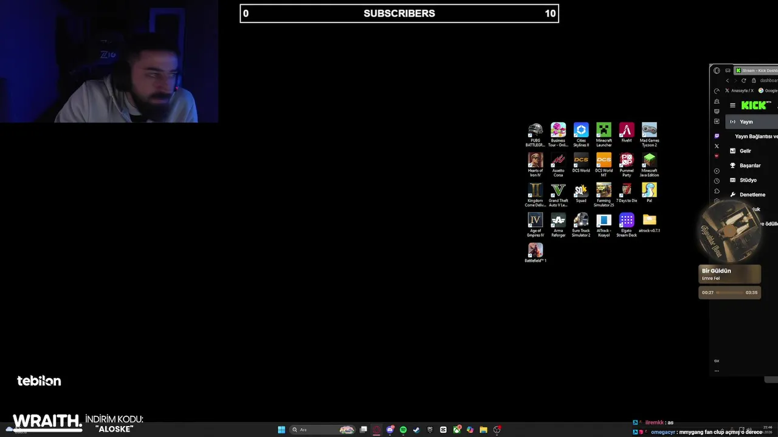Viewport: 778px width, 437px height.
Task: Open the PUBG Battlegrounds desktop shortcut
Action: point(535,135)
